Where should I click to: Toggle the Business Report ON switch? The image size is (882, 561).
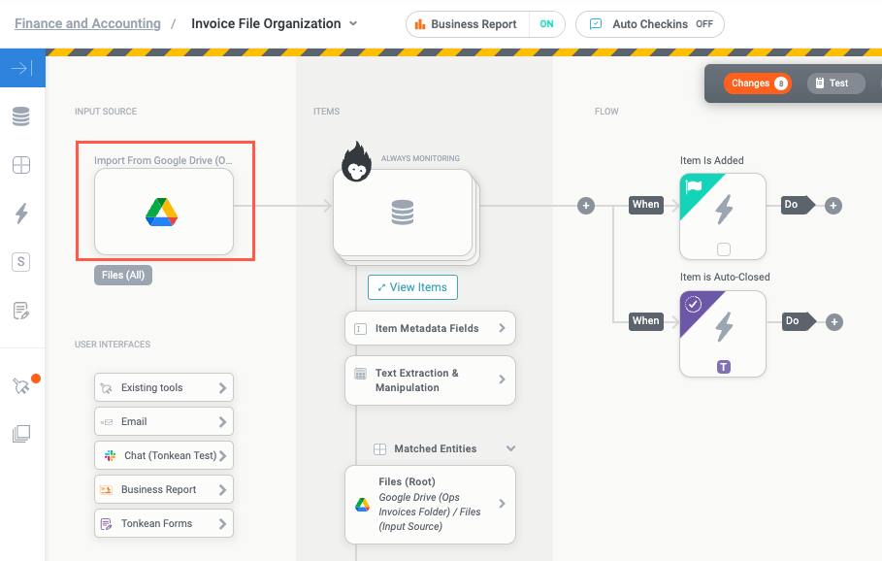(x=546, y=24)
